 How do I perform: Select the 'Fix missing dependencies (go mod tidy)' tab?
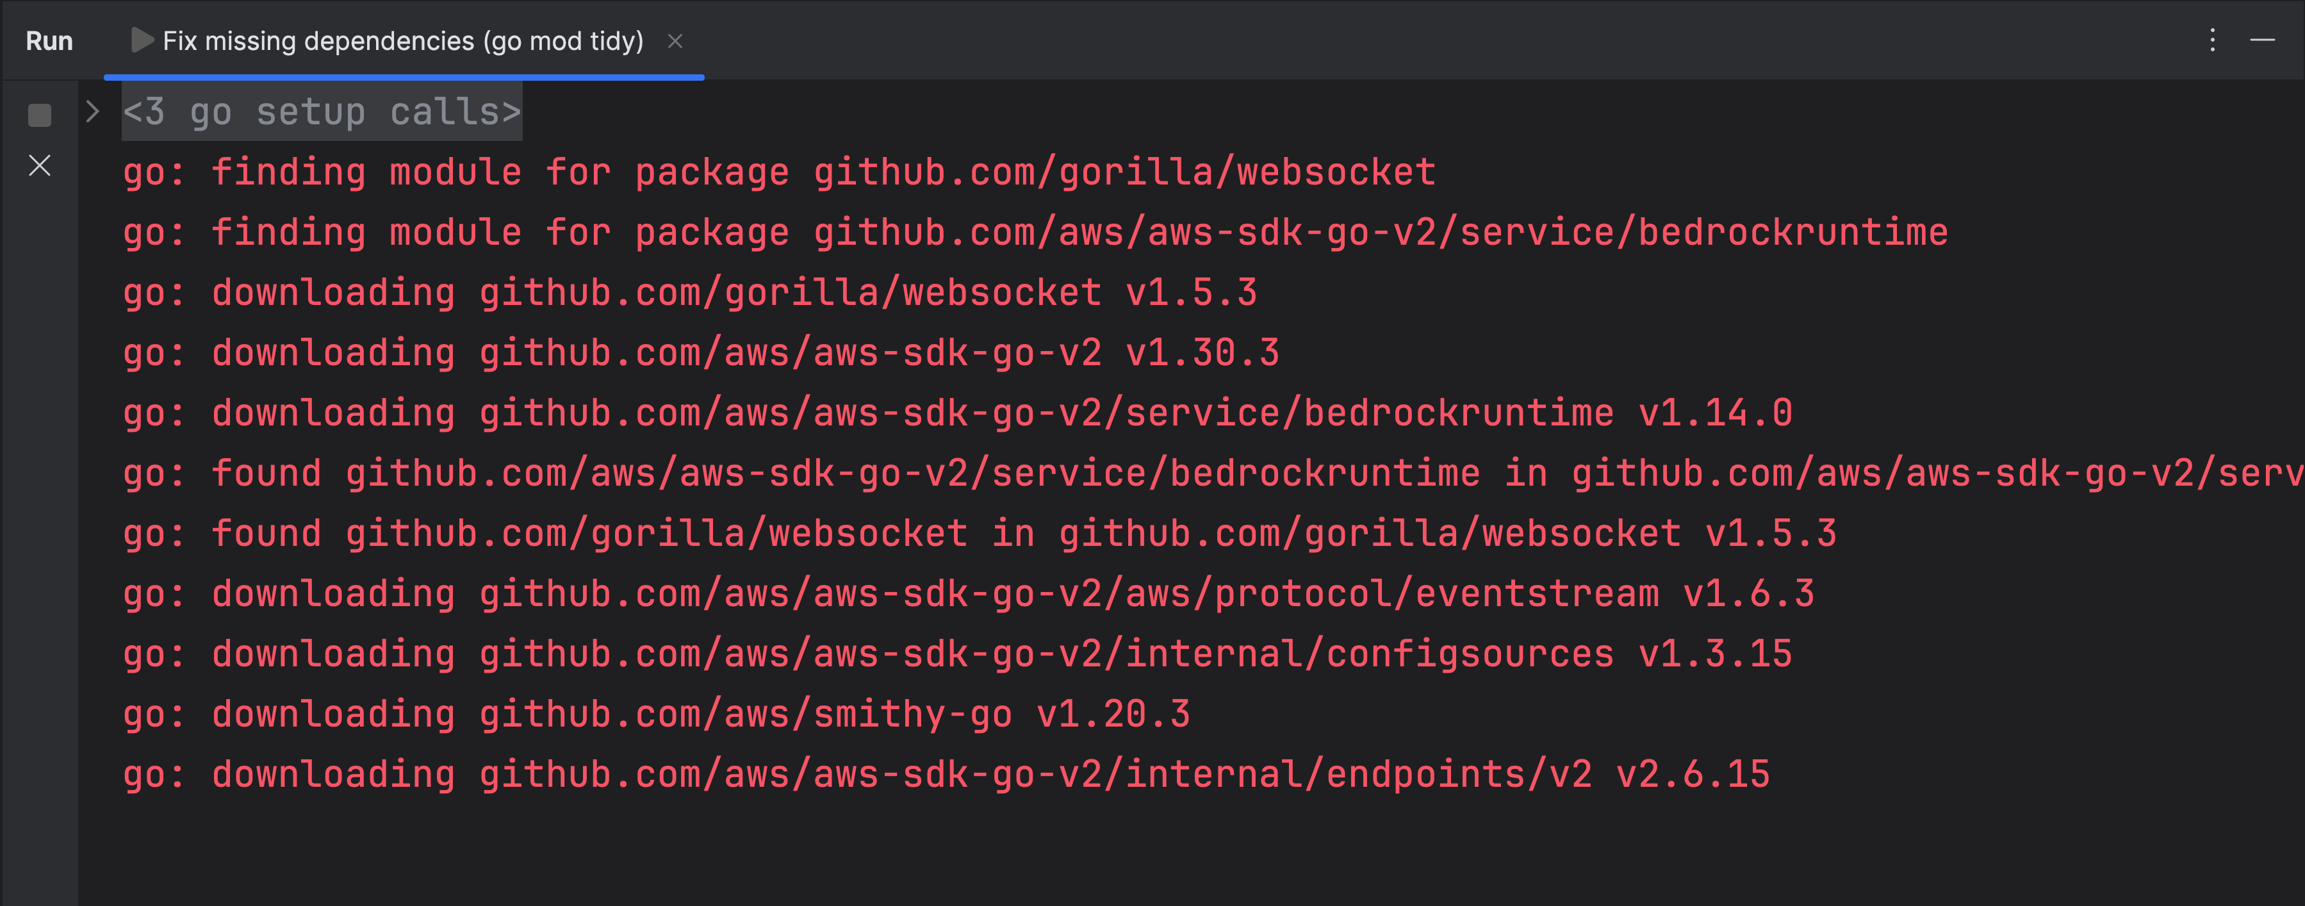click(x=403, y=41)
